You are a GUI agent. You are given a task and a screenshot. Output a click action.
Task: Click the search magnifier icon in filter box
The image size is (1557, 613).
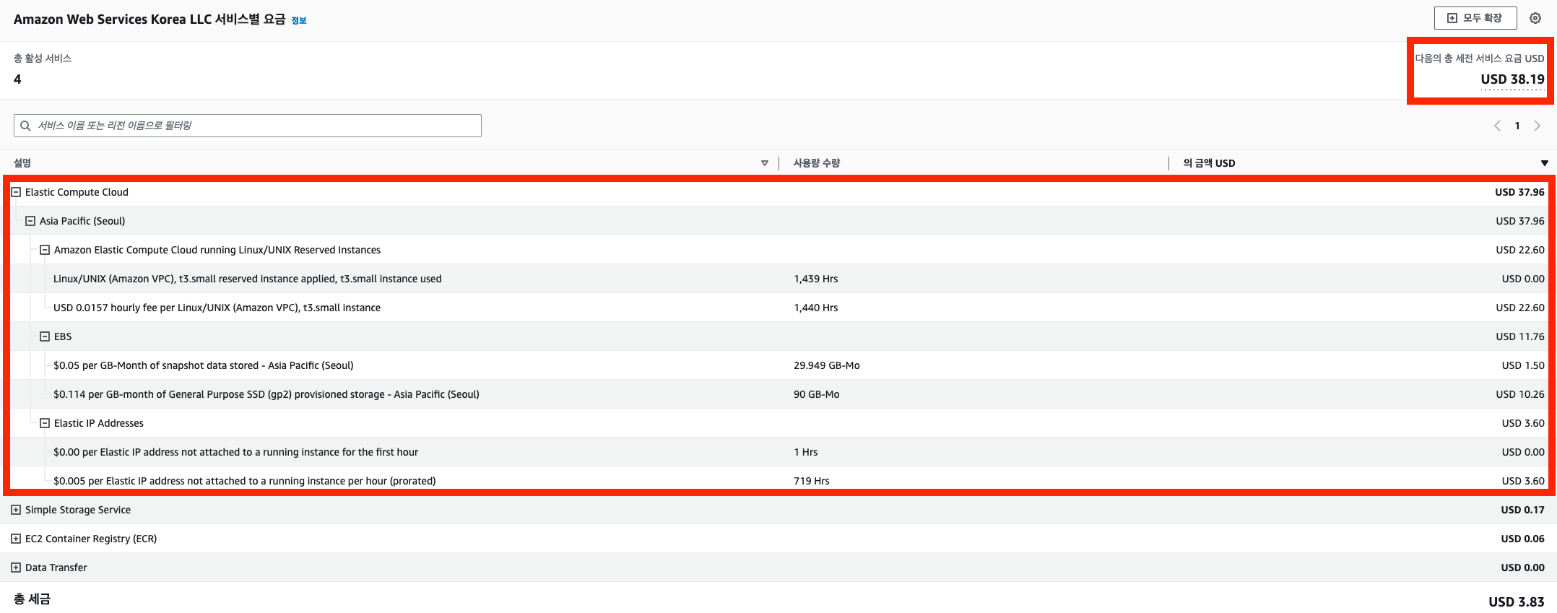(x=25, y=126)
